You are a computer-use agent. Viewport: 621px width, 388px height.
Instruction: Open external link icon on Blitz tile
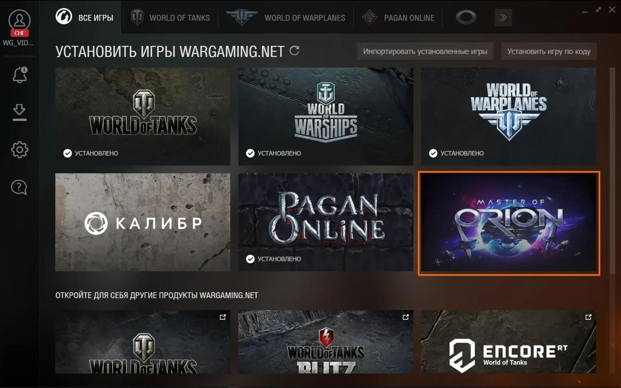[x=405, y=317]
